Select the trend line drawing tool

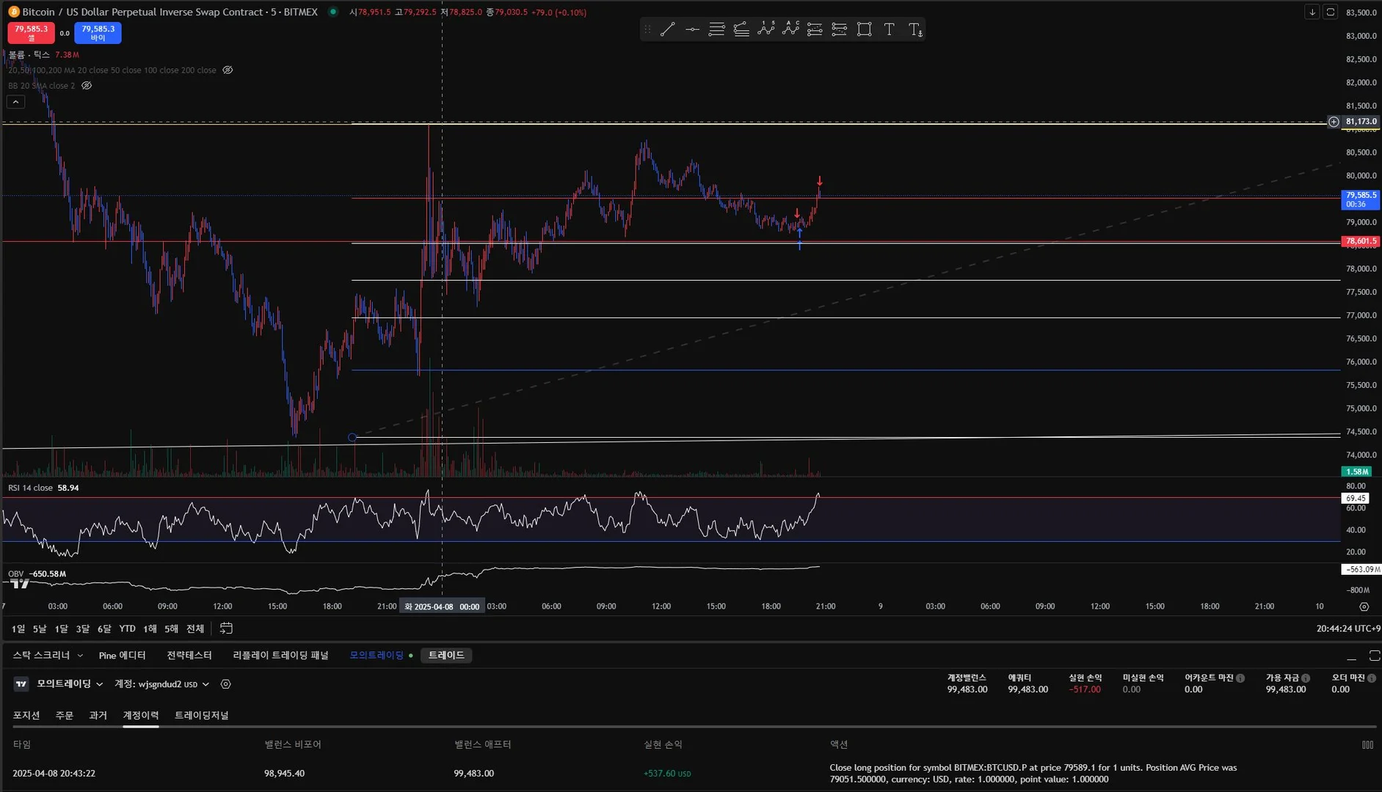tap(667, 29)
